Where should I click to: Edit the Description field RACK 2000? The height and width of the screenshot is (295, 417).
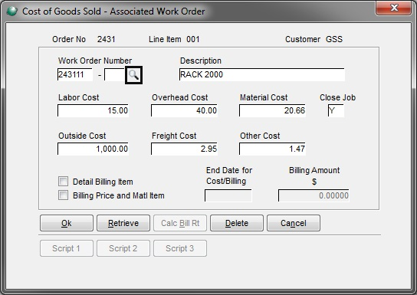pos(262,74)
